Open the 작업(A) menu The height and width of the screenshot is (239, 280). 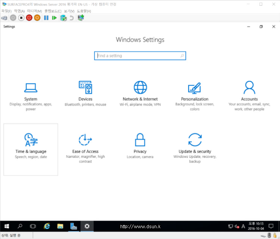pyautogui.click(x=19, y=11)
